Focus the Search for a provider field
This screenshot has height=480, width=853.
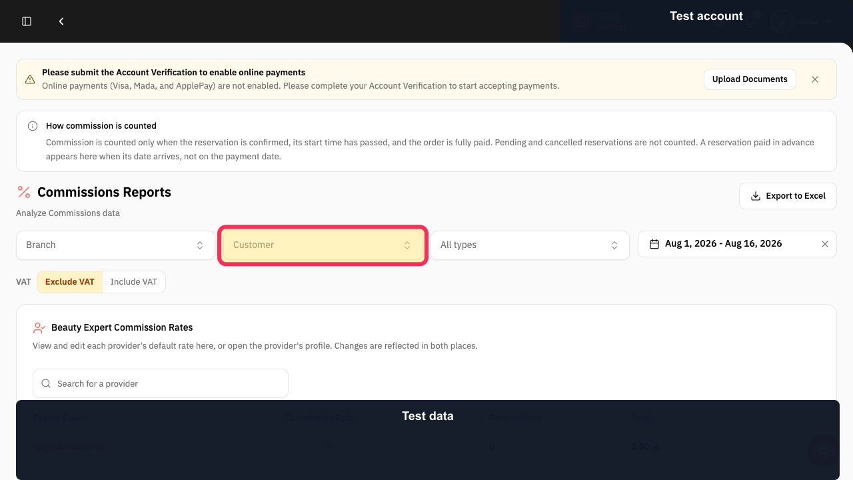pos(161,383)
